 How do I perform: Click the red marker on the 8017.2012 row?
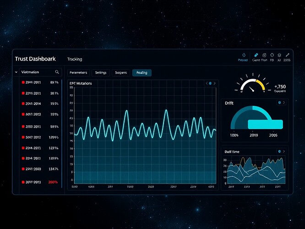tap(23, 114)
